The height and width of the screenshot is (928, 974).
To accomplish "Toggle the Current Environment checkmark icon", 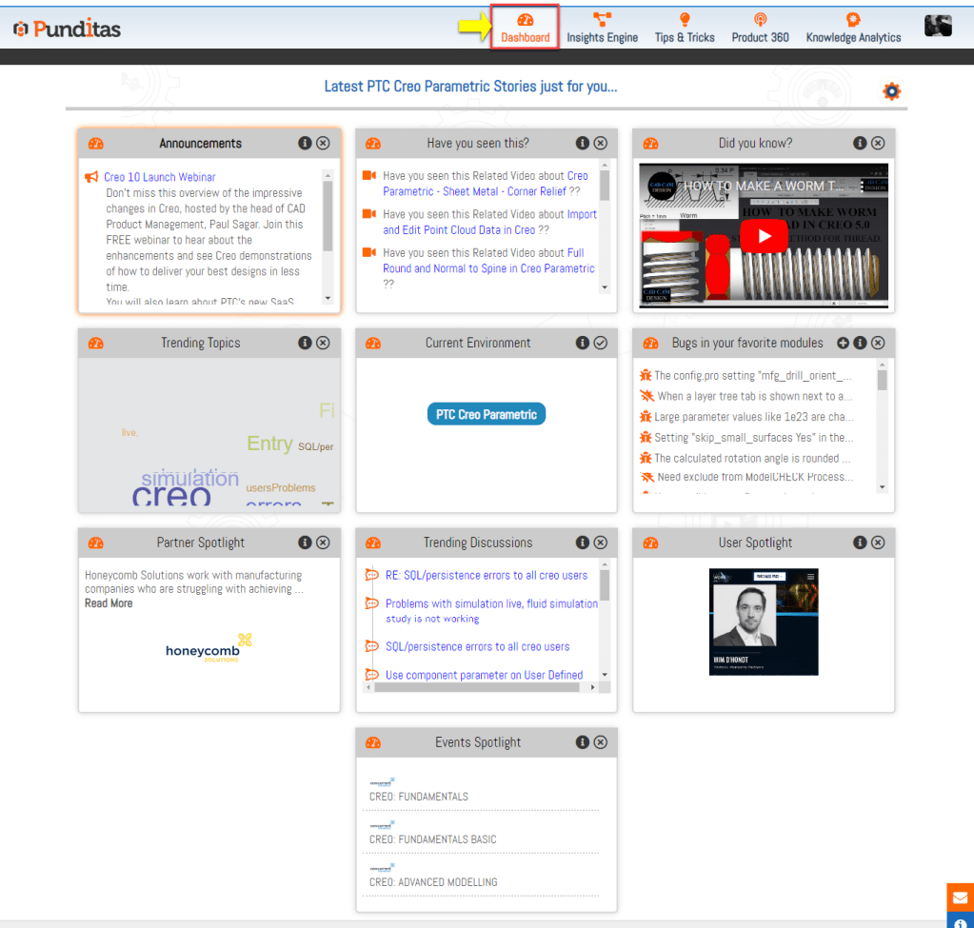I will pos(601,343).
